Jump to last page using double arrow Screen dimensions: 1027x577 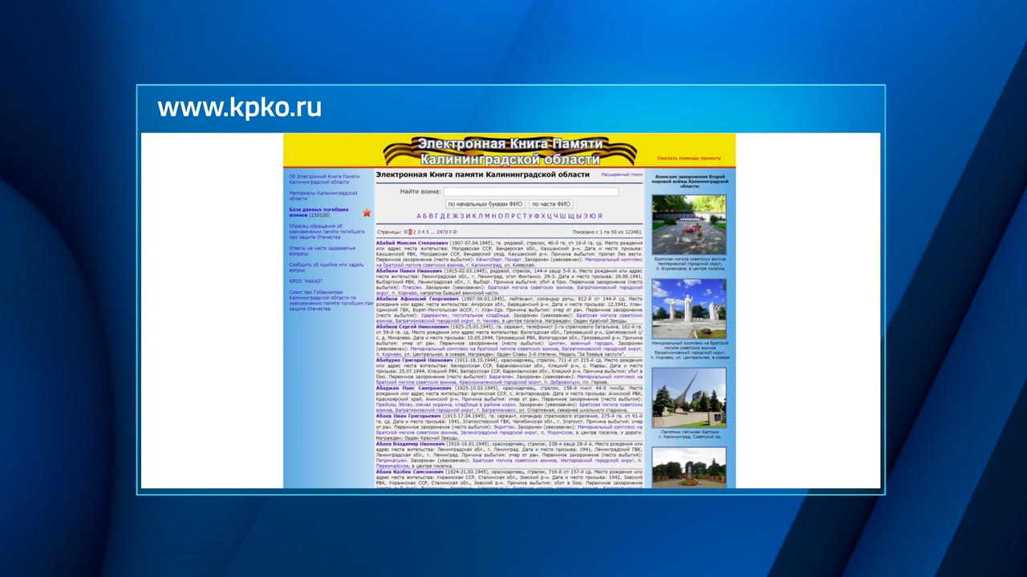click(456, 232)
